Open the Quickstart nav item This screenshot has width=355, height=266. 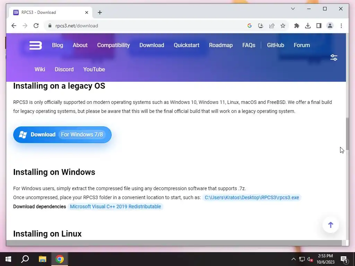[x=187, y=45]
